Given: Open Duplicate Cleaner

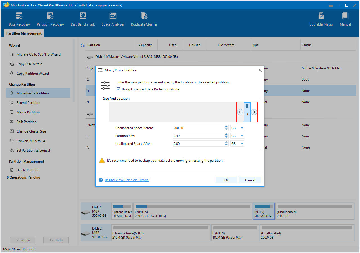Looking at the screenshot, I should [144, 19].
